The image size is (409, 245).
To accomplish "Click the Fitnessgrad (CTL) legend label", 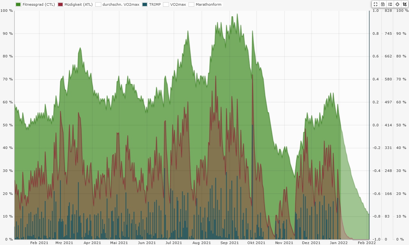I will 39,4.
